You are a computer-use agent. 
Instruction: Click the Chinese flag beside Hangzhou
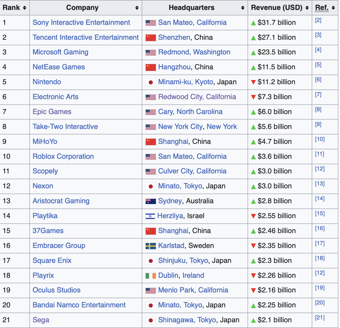pyautogui.click(x=151, y=67)
